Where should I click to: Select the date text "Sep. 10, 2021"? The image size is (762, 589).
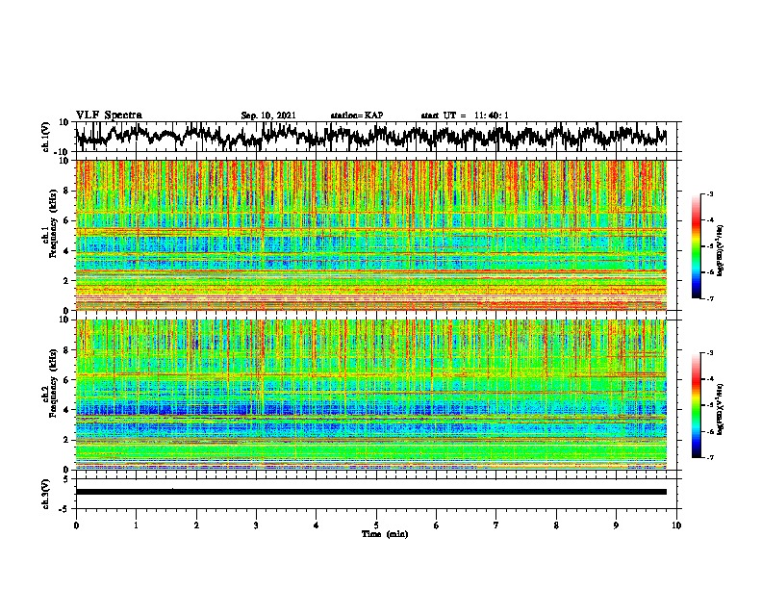[x=268, y=115]
